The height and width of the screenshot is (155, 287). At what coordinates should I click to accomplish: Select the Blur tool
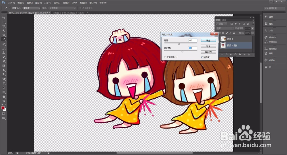pyautogui.click(x=4, y=70)
